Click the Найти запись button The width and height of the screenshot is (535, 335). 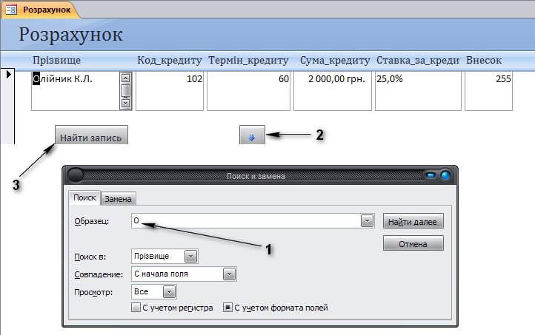(x=91, y=135)
